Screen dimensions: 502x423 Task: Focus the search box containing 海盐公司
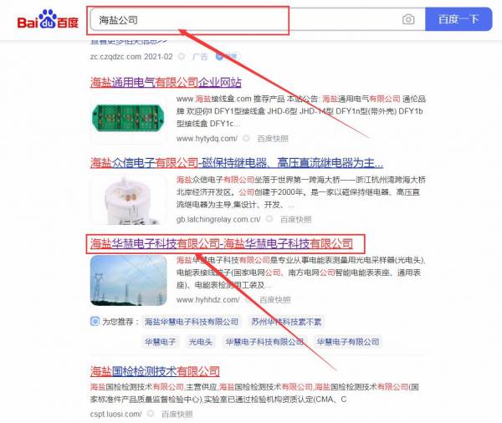click(245, 20)
